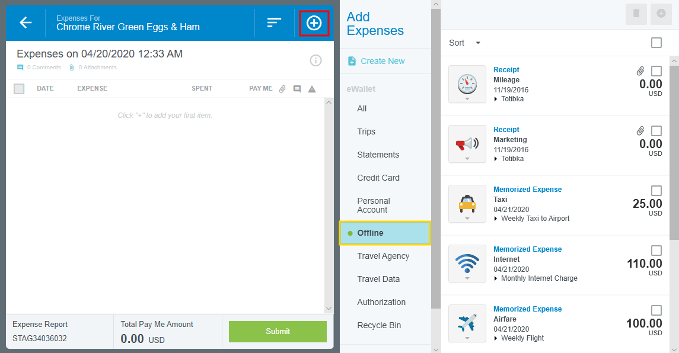Click the Create New link

coord(382,61)
